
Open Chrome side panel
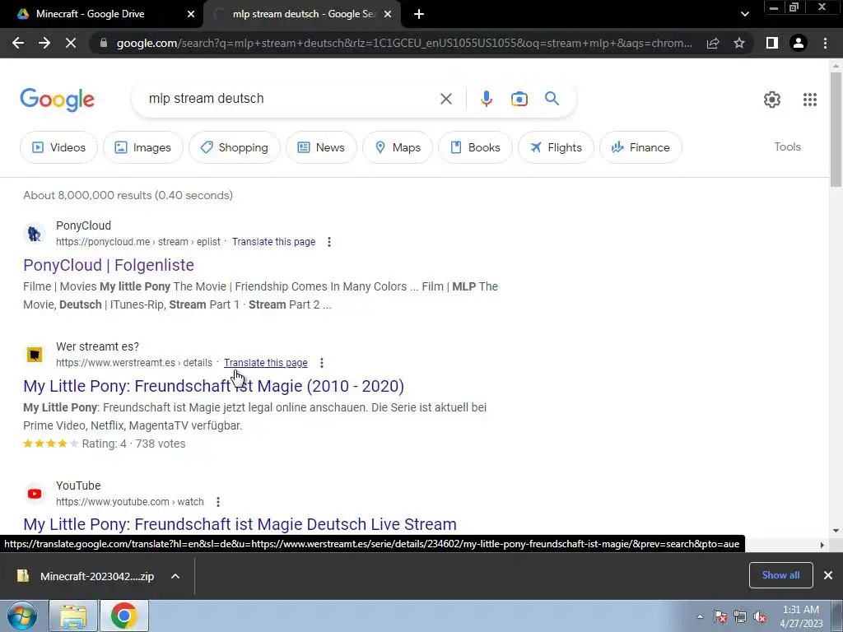pos(772,43)
